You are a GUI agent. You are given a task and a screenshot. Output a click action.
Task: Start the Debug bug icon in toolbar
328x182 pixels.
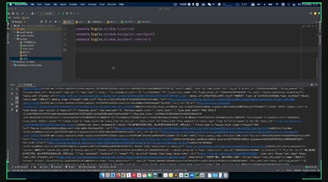pos(63,13)
